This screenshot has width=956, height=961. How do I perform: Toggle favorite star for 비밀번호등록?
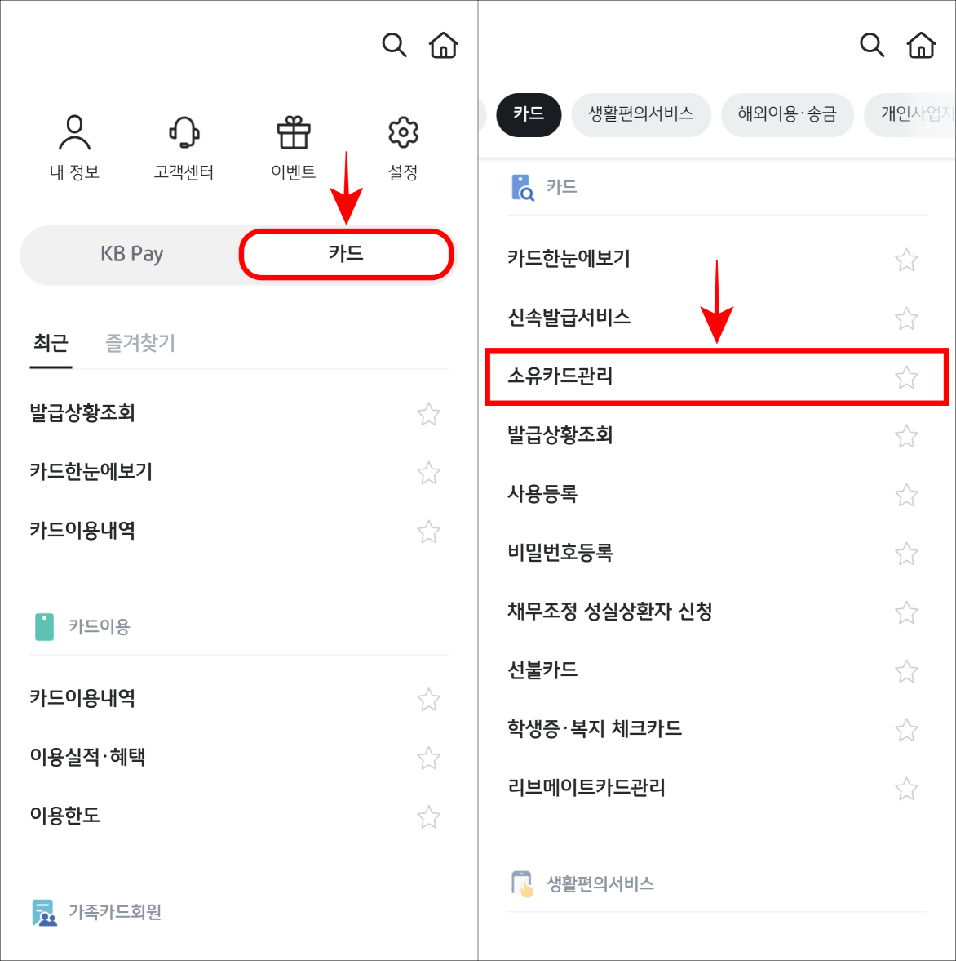tap(906, 554)
